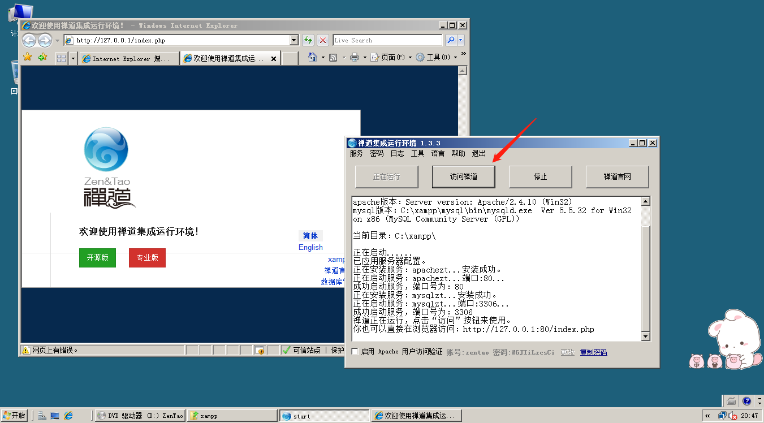Click the 停止 button

click(541, 176)
